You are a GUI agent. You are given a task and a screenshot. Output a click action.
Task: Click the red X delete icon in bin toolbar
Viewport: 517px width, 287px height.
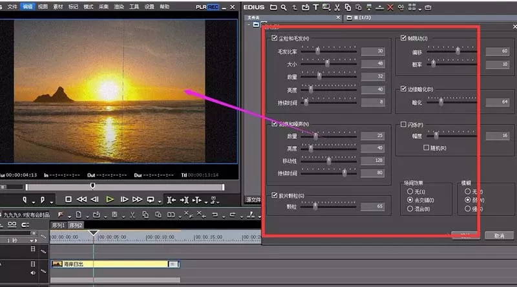[390, 7]
